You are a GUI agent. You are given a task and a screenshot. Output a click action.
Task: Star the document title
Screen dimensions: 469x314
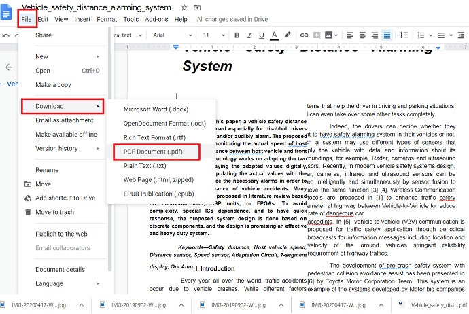[x=184, y=7]
